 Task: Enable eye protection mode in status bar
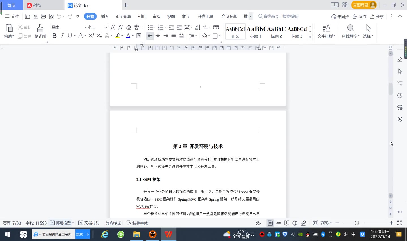258,223
